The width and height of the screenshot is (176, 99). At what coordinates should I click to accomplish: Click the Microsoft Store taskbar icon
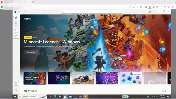65,97
